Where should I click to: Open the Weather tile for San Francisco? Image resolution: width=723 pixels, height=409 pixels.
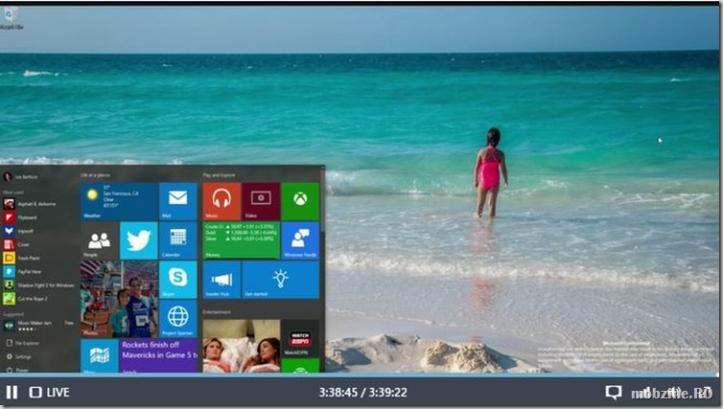[x=120, y=201]
